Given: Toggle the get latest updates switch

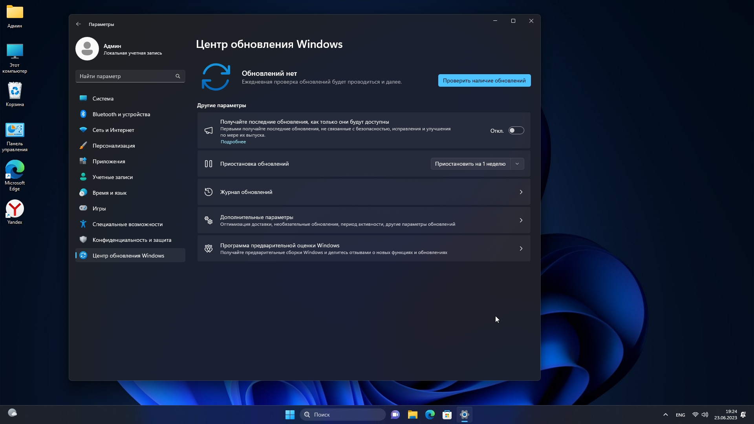Looking at the screenshot, I should [516, 131].
